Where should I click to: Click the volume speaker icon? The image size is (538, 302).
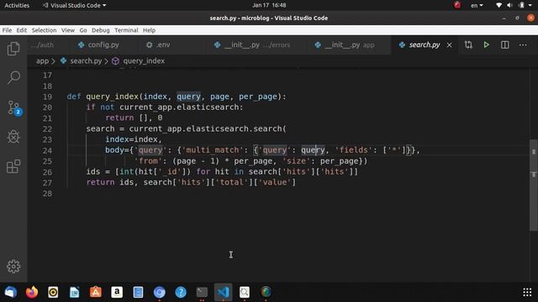click(510, 5)
